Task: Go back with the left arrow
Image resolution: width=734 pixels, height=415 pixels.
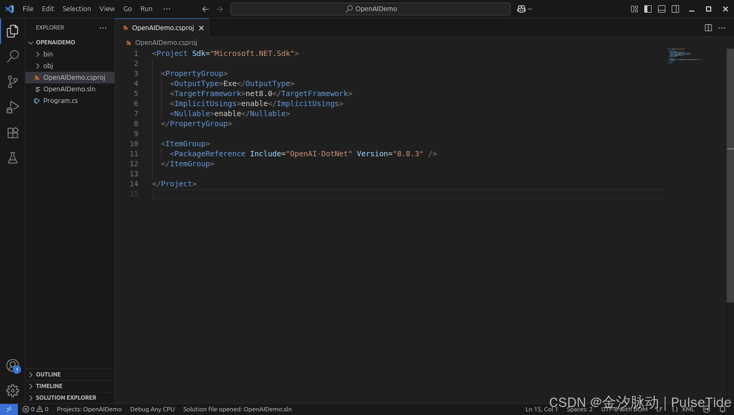Action: click(x=205, y=9)
